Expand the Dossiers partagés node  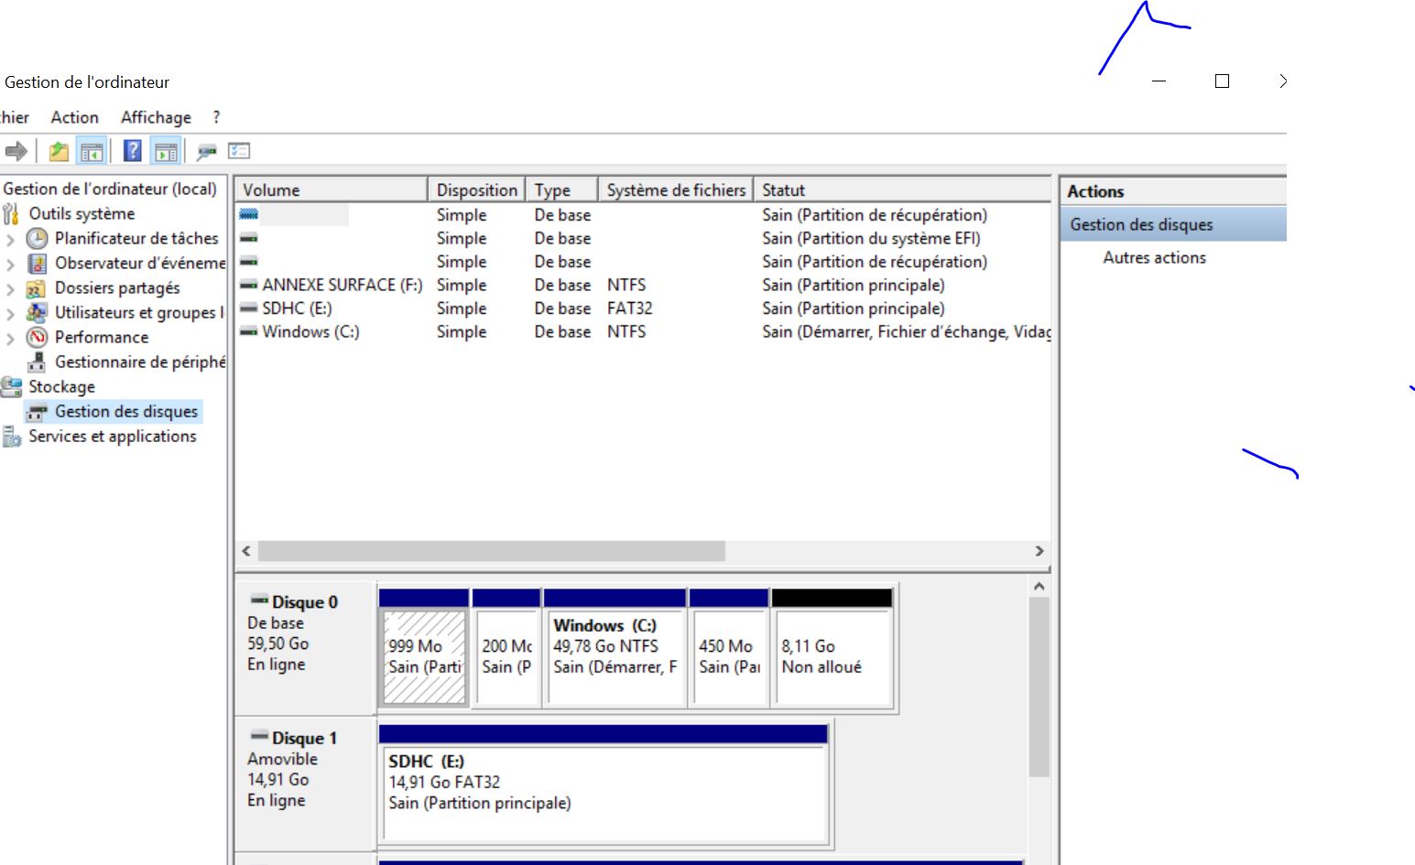10,289
